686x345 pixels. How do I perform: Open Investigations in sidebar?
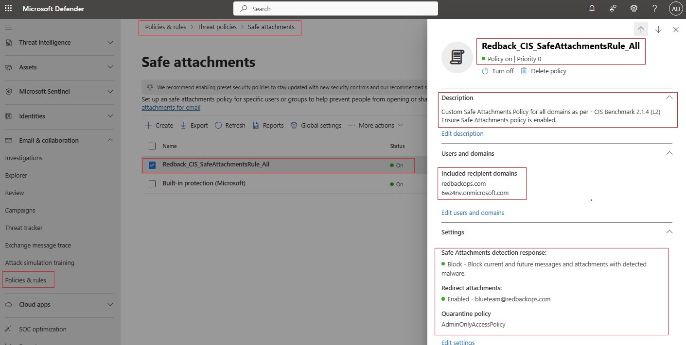coord(24,158)
